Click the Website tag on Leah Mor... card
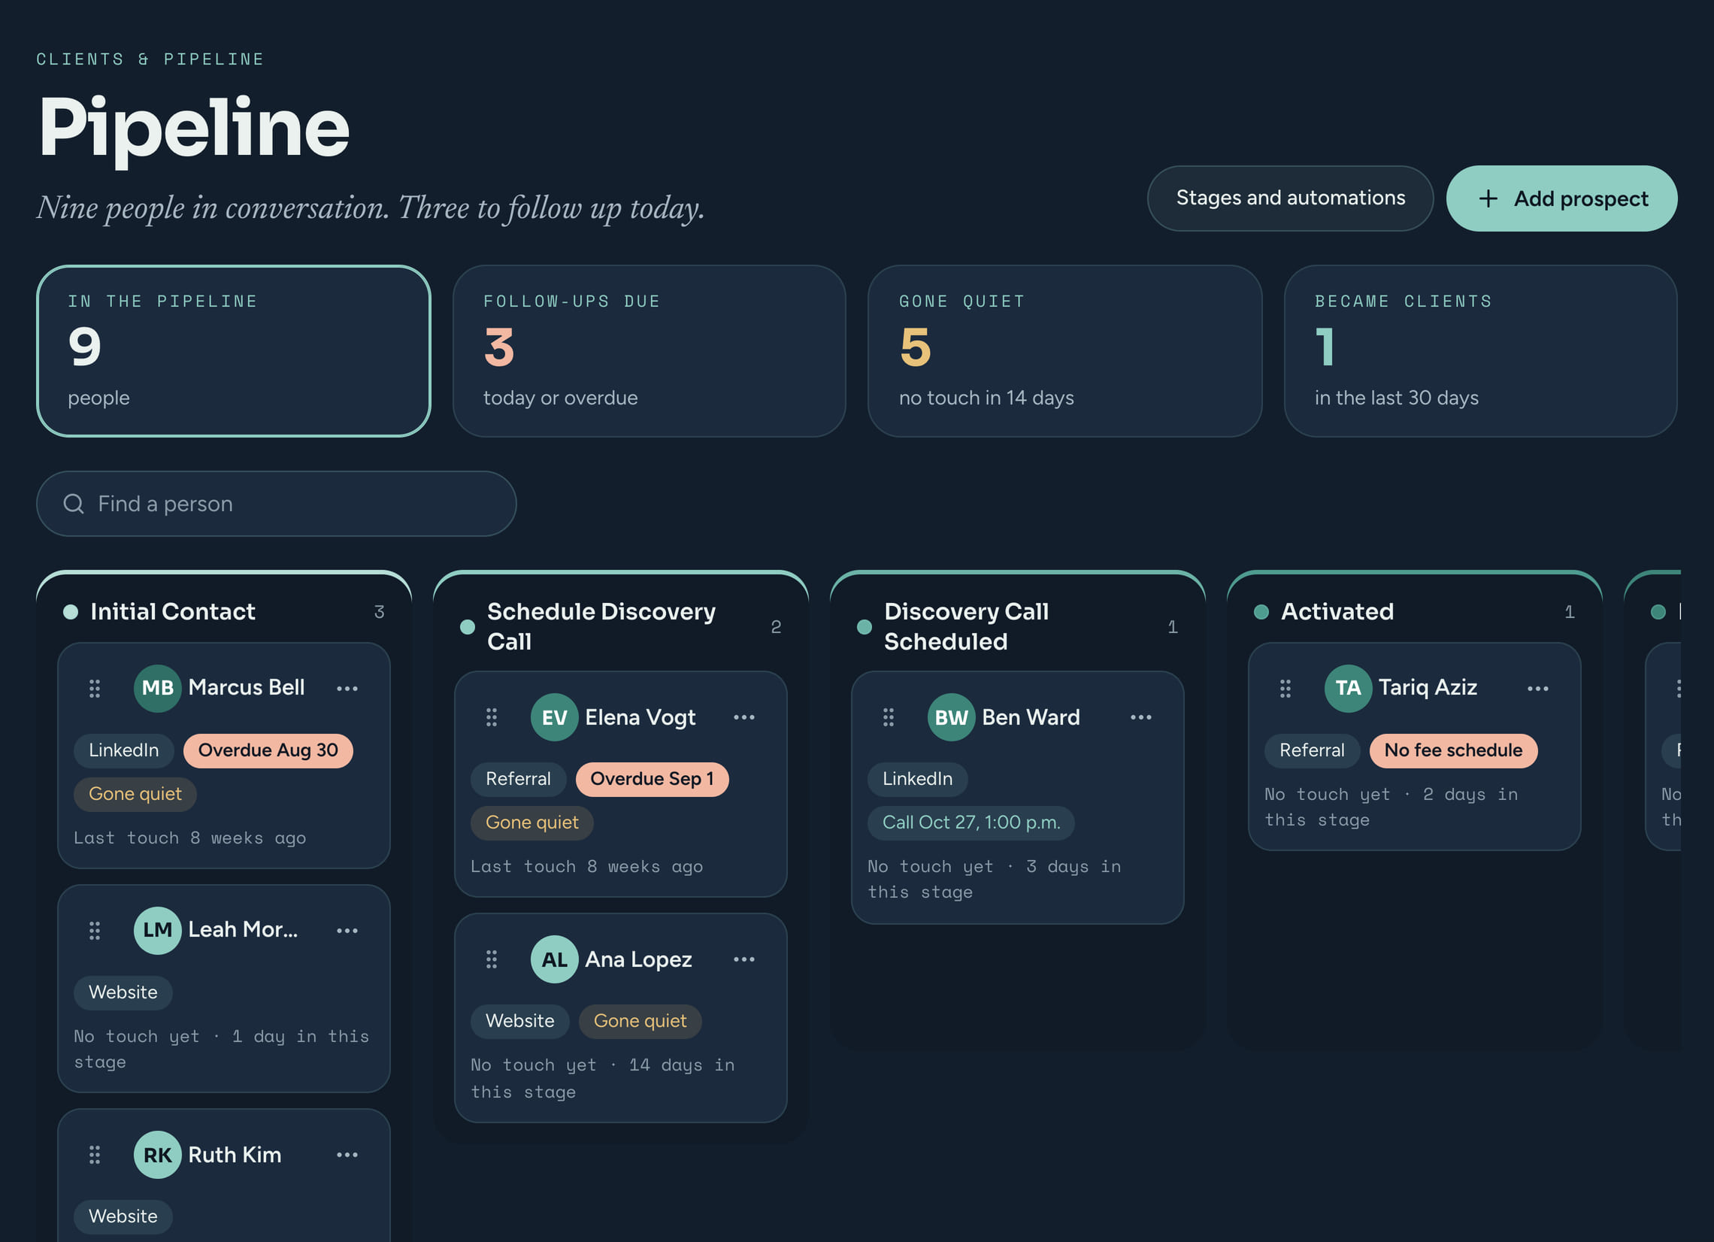The image size is (1714, 1242). click(123, 992)
